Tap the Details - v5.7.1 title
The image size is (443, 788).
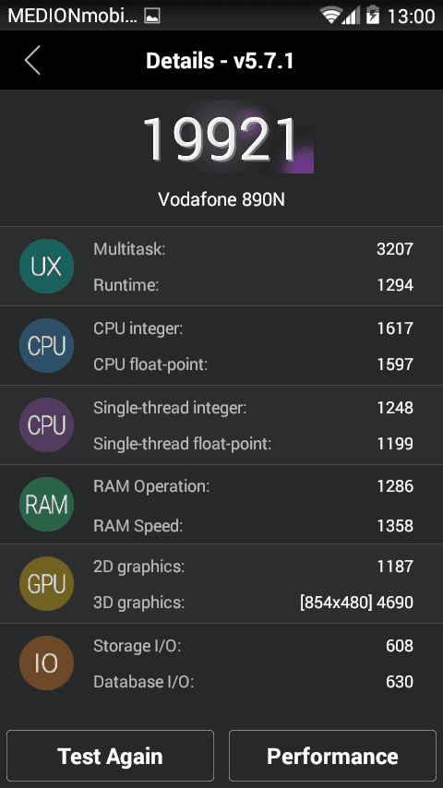click(x=220, y=61)
